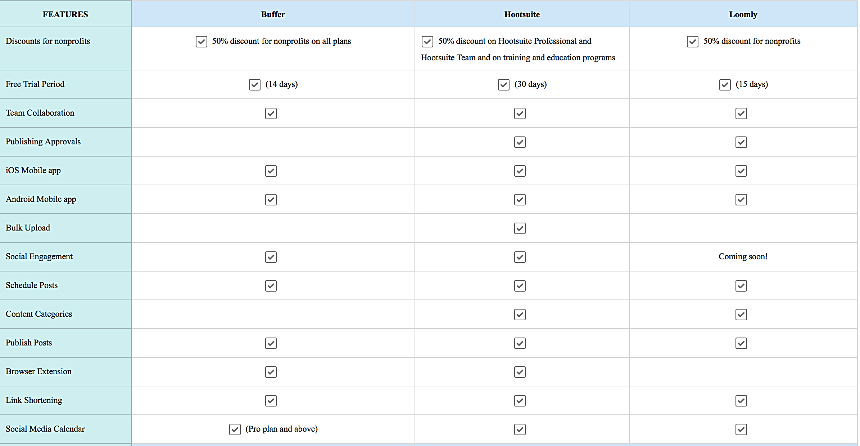The height and width of the screenshot is (446, 860).
Task: Click the 'iOS Mobile app' row label
Action: click(33, 171)
